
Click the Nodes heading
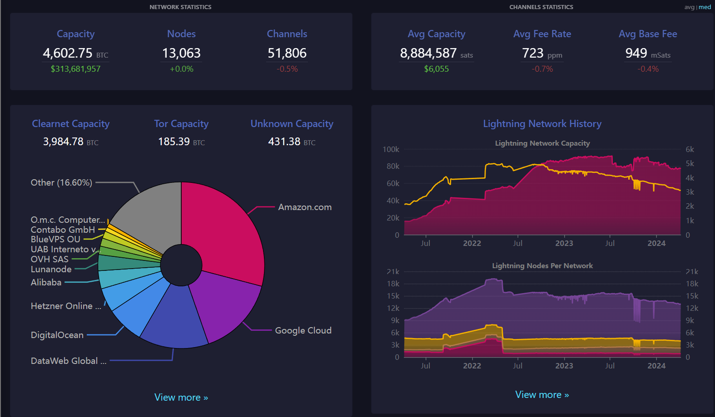tap(181, 34)
